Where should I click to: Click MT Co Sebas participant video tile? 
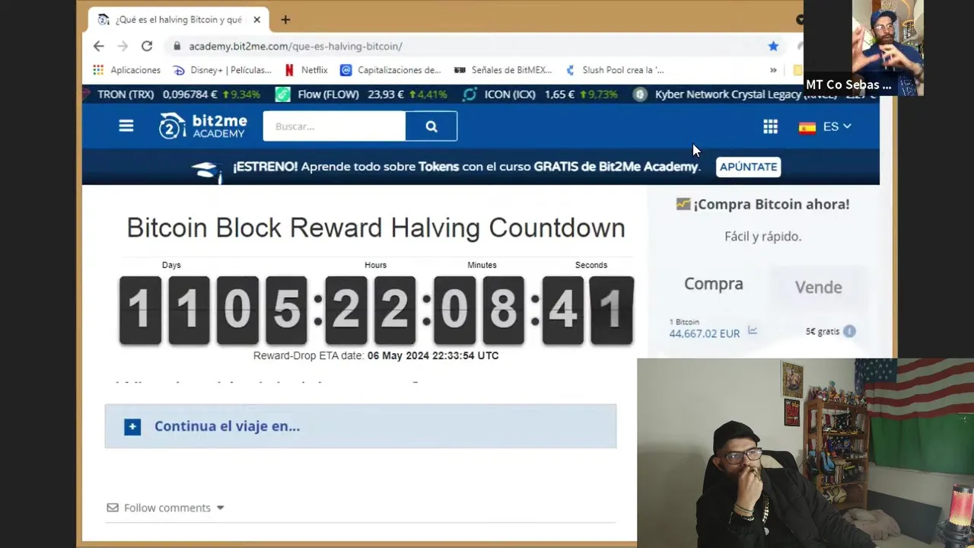point(864,47)
